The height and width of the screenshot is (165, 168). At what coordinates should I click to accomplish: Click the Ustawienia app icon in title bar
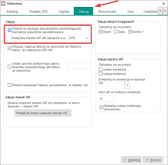3,3
